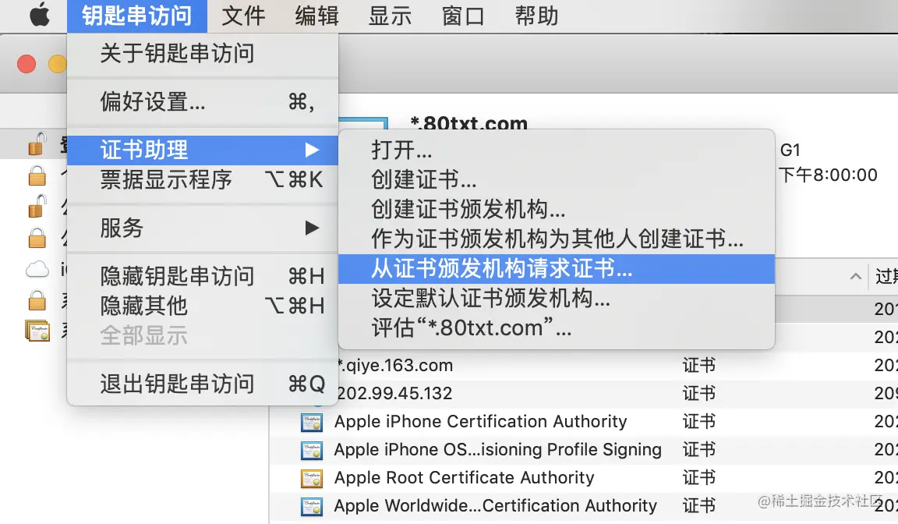Click Apple Root Certificate Authority's certificate icon
This screenshot has height=524, width=898.
point(312,478)
